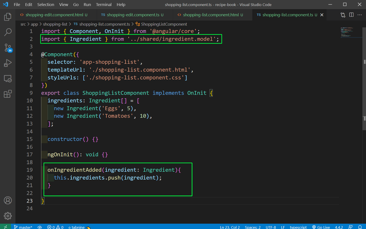366x229 pixels.
Task: Open the Help menu
Action: [x=121, y=4]
